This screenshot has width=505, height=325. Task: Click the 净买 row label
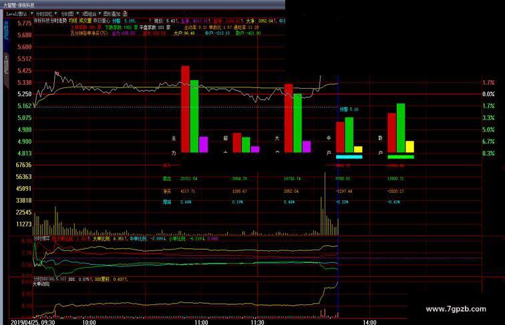167,192
